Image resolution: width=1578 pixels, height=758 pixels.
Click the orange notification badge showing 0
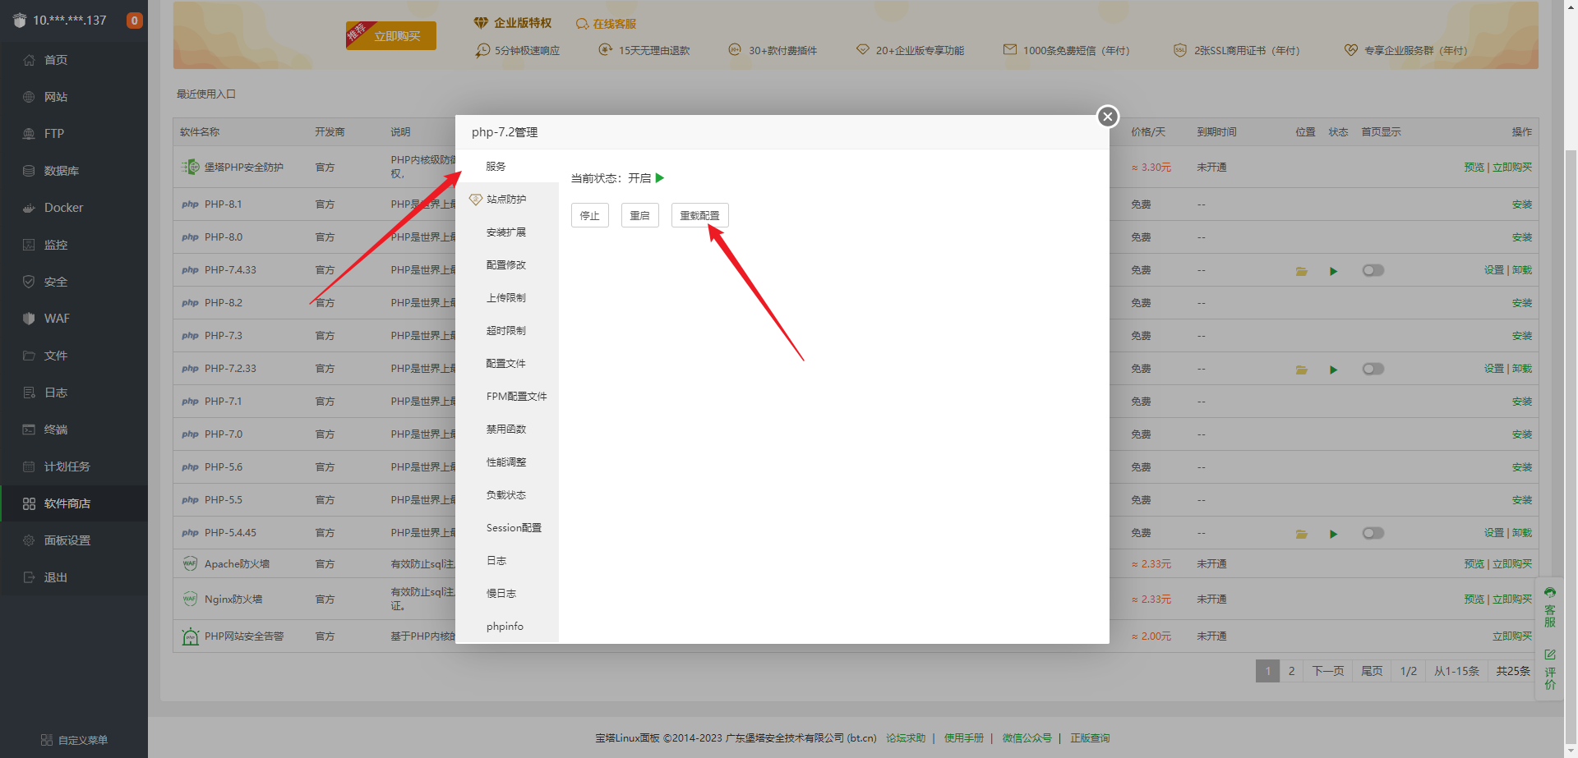[x=134, y=21]
